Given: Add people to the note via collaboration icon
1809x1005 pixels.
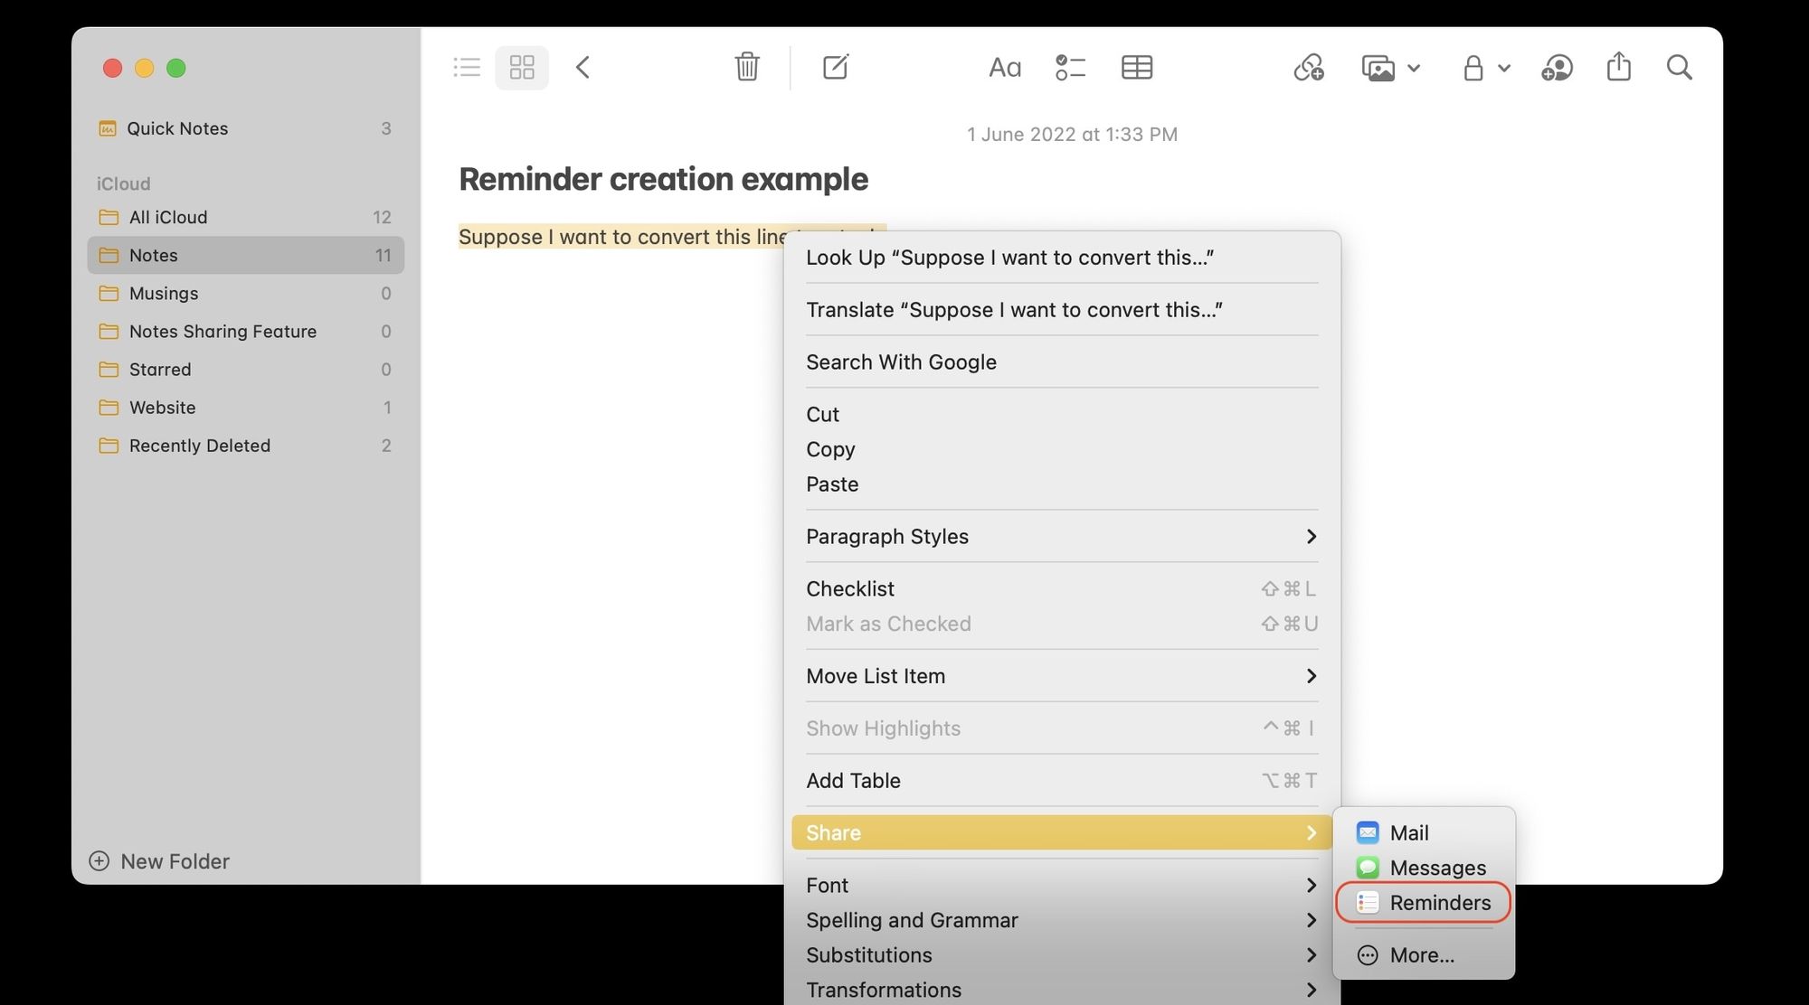Looking at the screenshot, I should coord(1558,67).
